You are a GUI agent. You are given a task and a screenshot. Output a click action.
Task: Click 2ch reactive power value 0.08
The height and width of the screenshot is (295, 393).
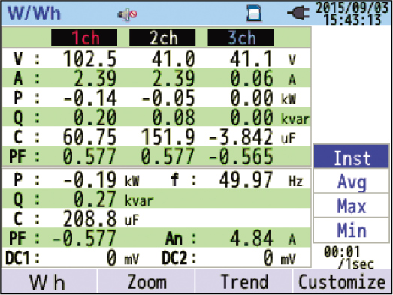click(x=174, y=117)
